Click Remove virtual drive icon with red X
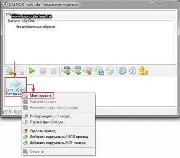180x158 pixels. (87, 71)
